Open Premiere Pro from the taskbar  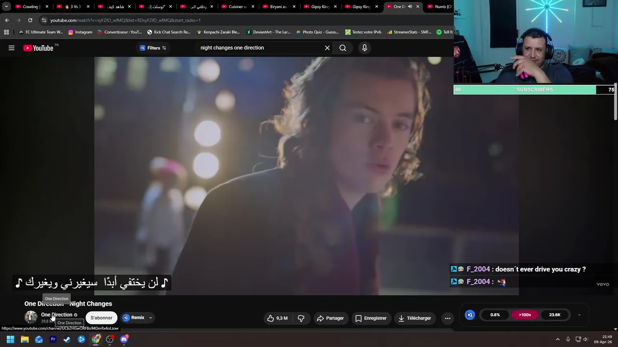click(53, 339)
